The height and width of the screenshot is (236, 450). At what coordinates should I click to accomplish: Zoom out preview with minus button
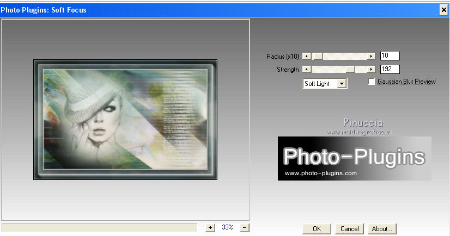point(245,228)
